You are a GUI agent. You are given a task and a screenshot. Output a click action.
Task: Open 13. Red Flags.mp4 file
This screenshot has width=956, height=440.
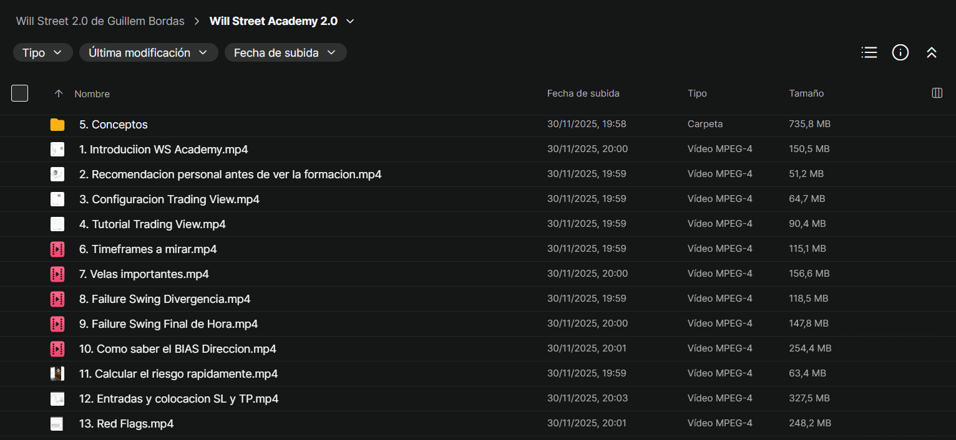(x=126, y=424)
